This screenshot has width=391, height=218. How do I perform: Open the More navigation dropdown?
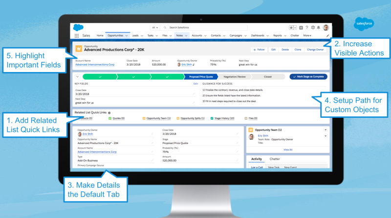pyautogui.click(x=307, y=36)
